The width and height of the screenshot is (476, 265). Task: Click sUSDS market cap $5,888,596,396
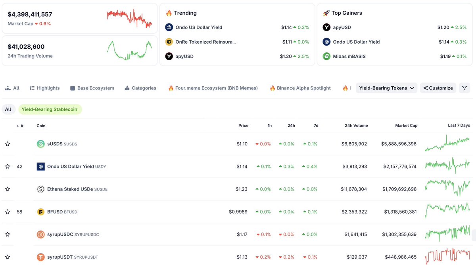click(399, 144)
